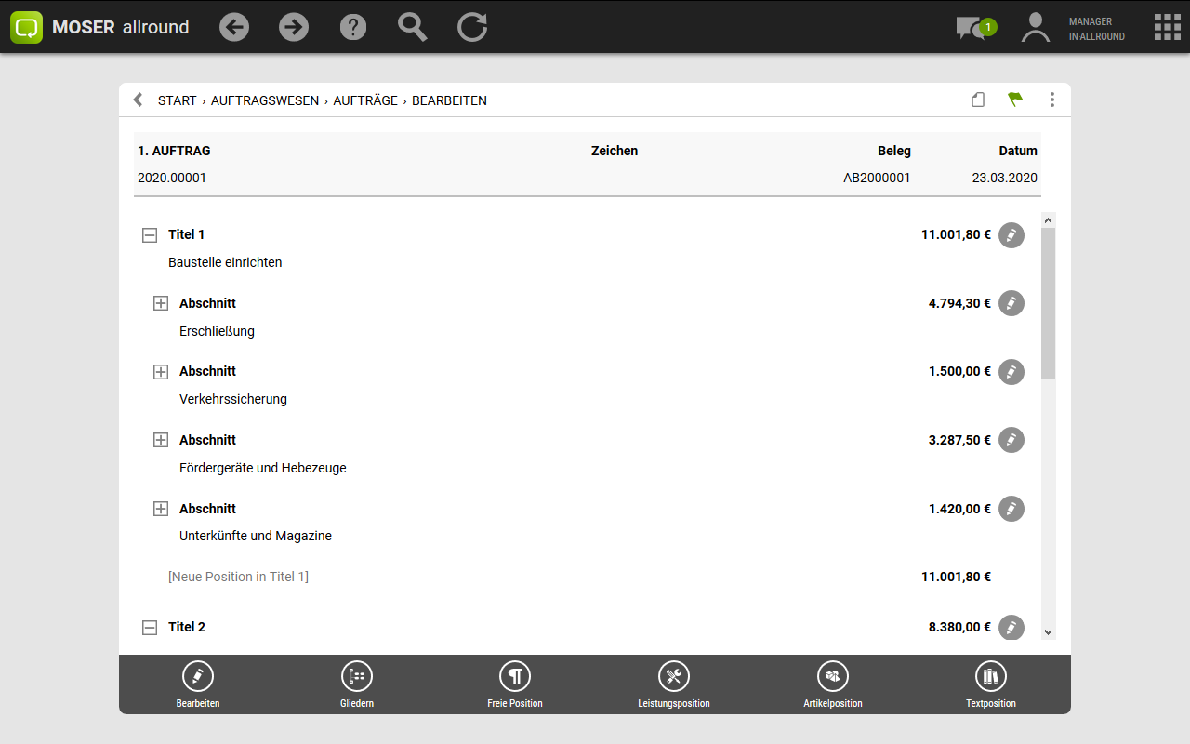This screenshot has width=1190, height=744.
Task: Add an Artikelposition
Action: (x=832, y=676)
